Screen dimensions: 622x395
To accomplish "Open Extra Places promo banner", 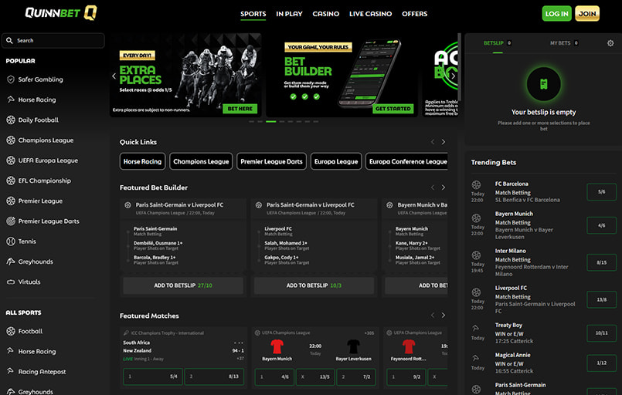I will pyautogui.click(x=185, y=76).
